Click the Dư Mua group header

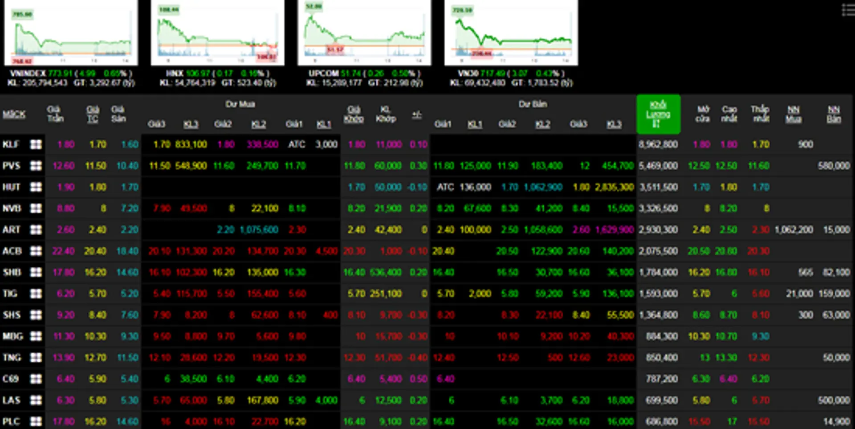pos(240,104)
